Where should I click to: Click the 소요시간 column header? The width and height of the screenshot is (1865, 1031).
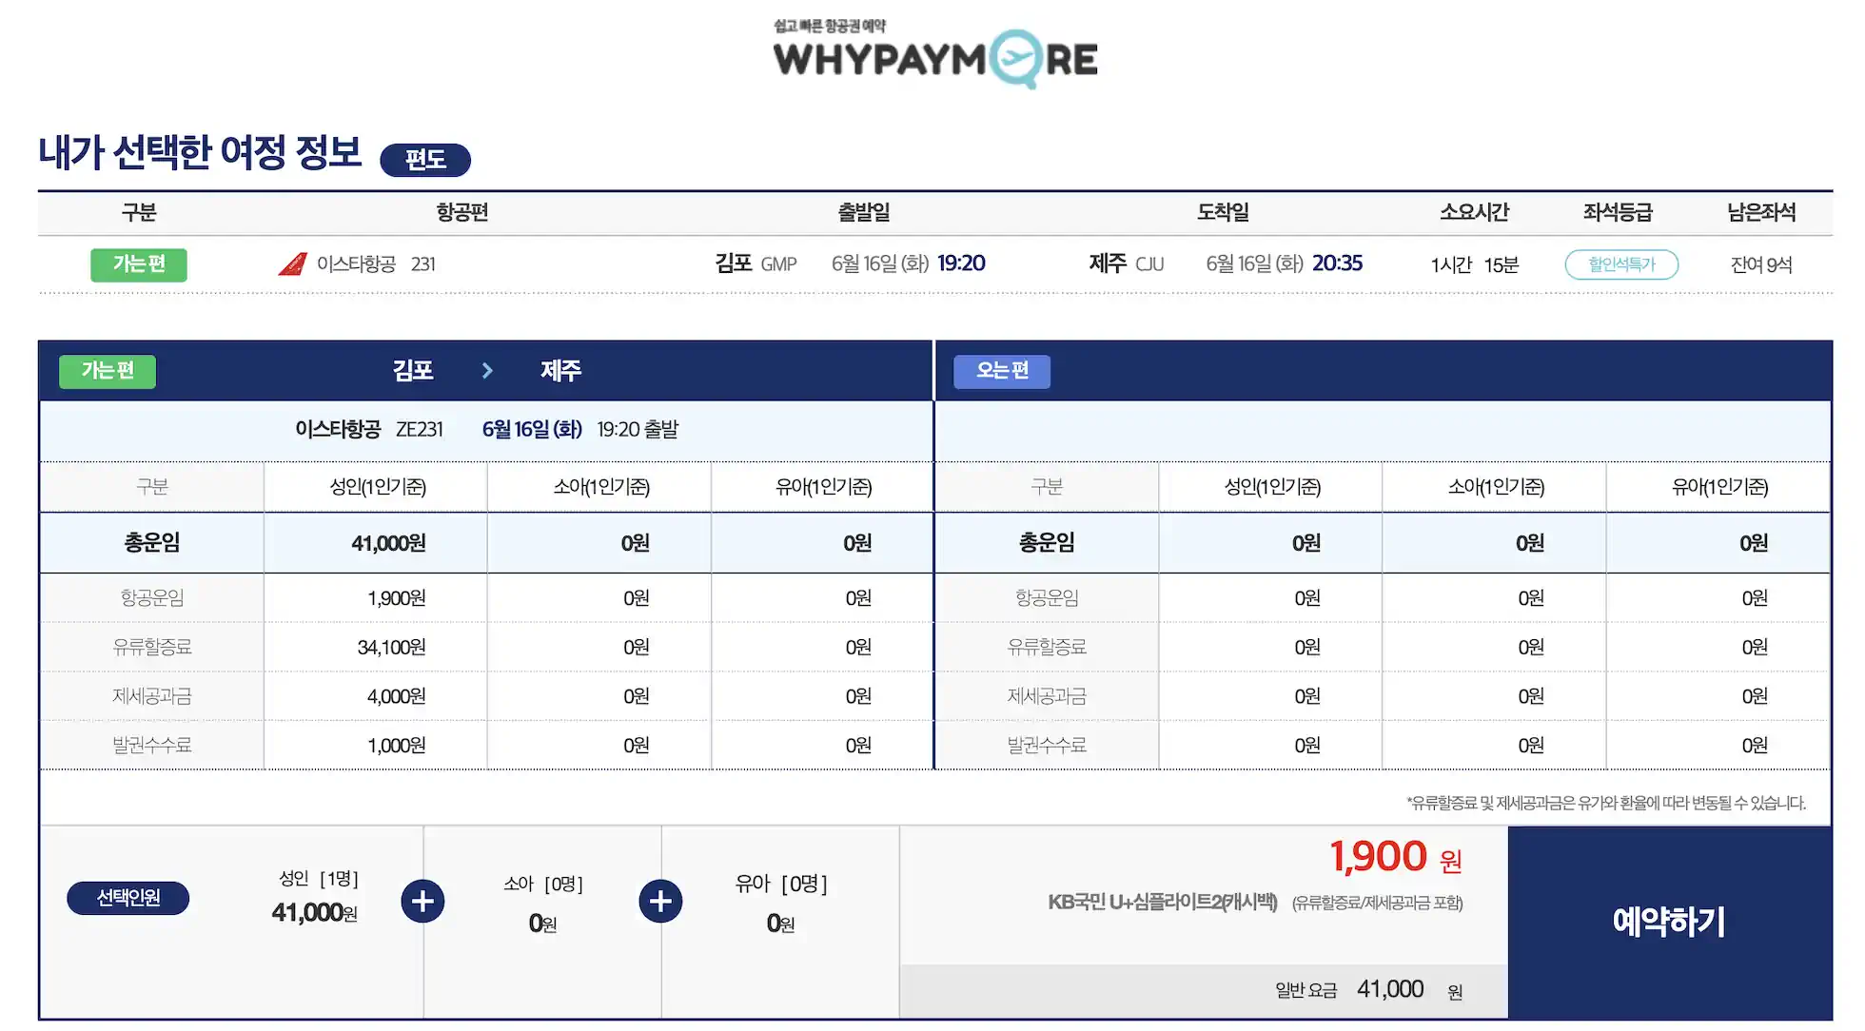[1474, 212]
